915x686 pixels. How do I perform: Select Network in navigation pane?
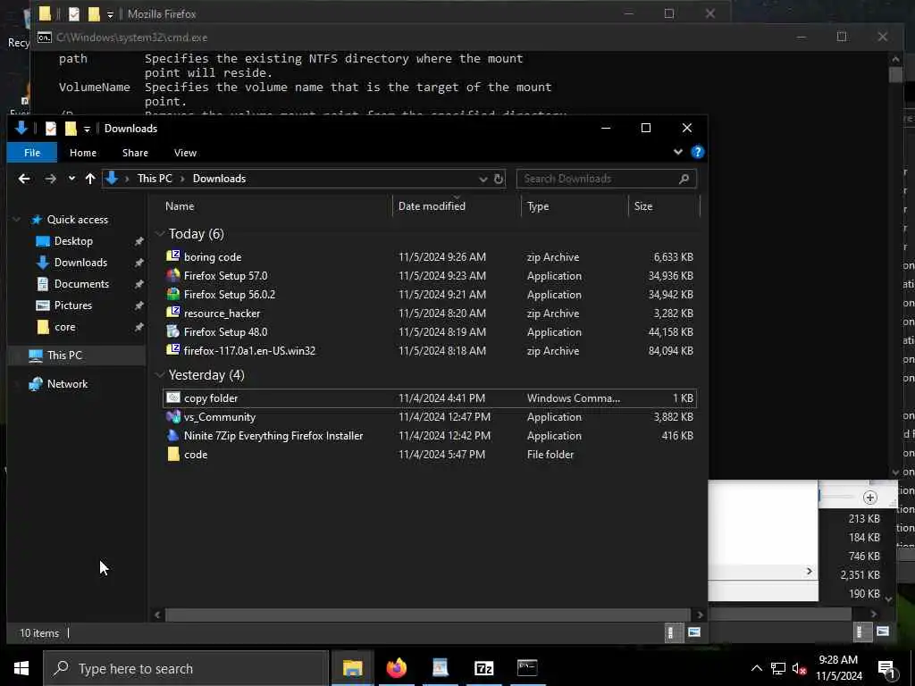(67, 384)
